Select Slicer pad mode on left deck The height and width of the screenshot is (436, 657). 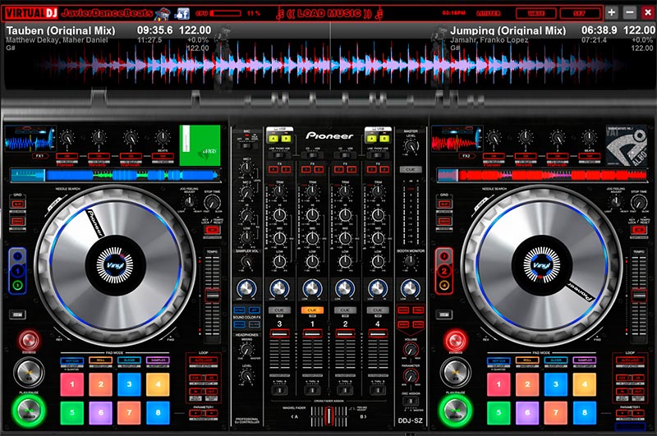click(129, 360)
